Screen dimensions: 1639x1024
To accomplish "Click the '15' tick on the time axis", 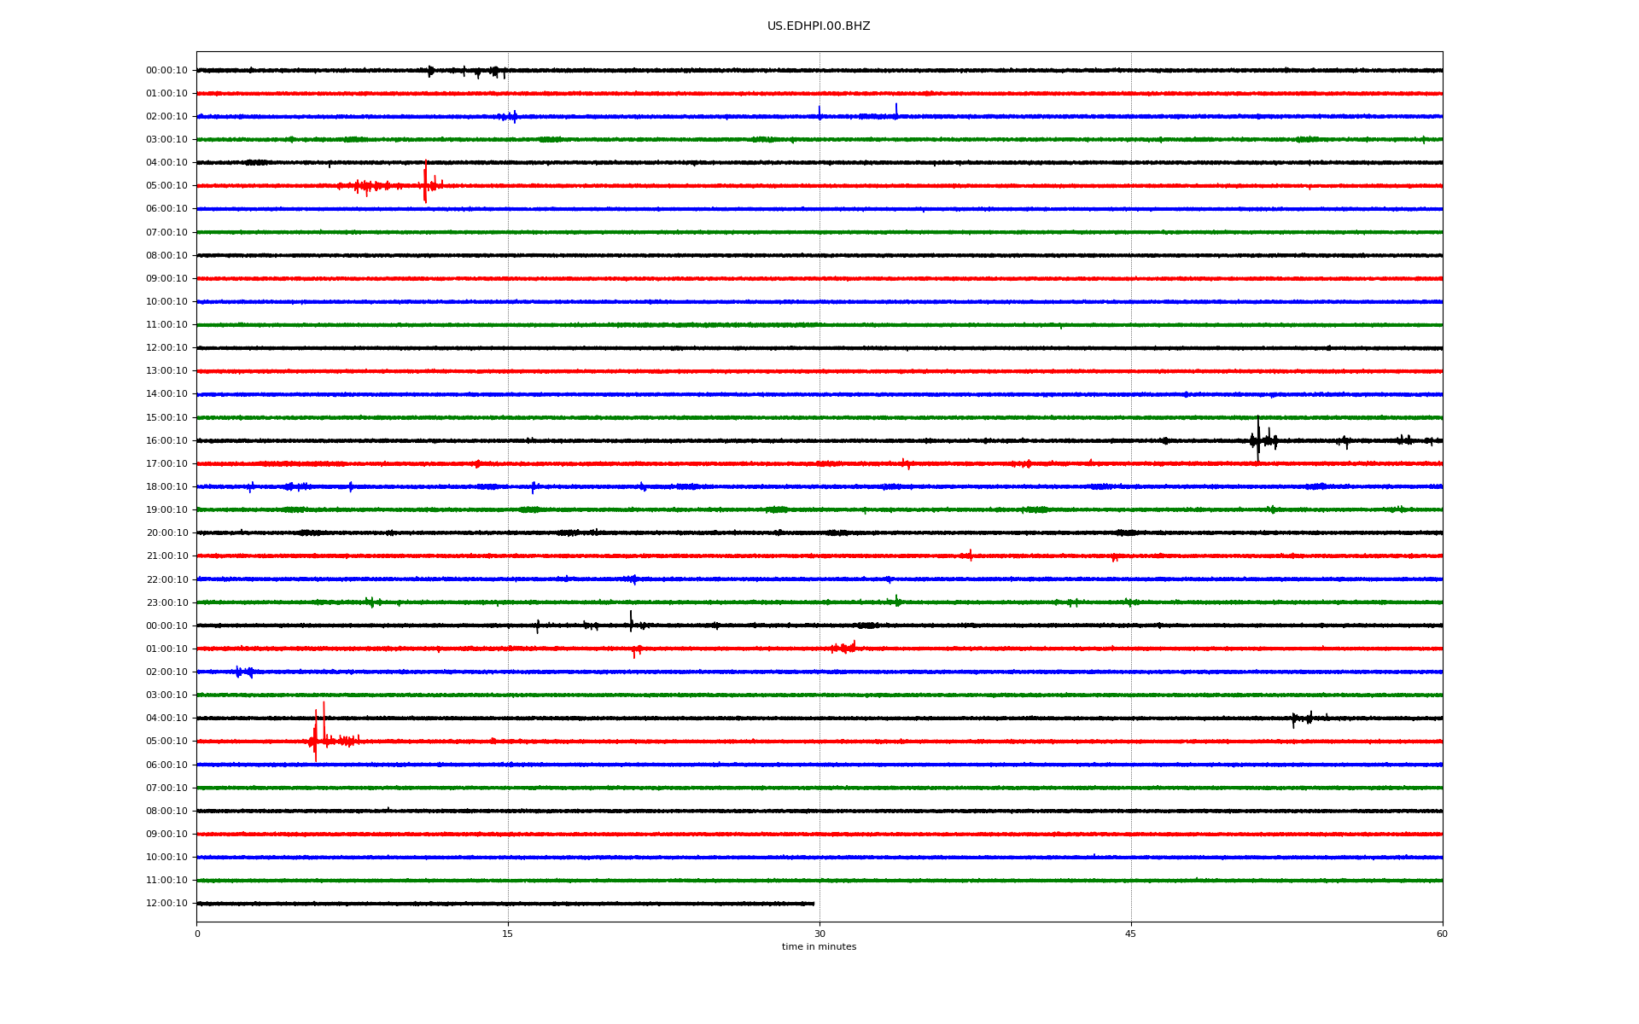I will (508, 934).
